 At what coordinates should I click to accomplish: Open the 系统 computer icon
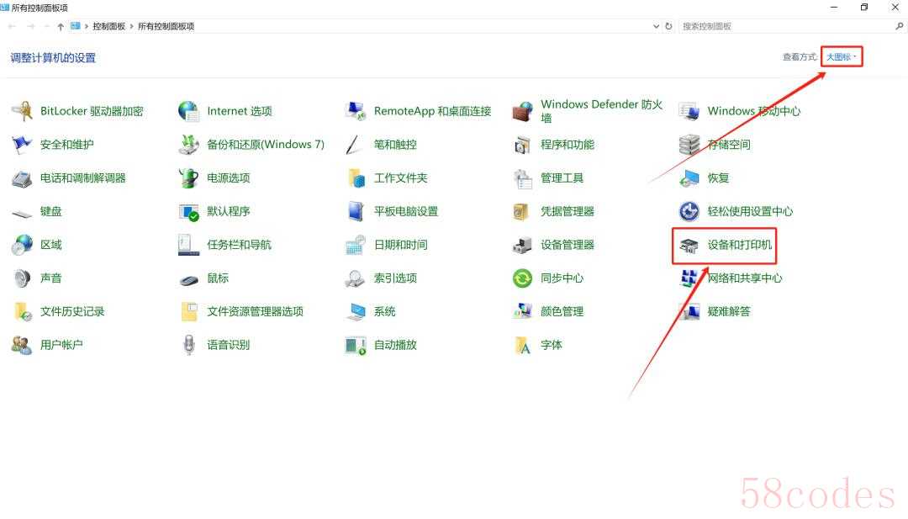(356, 312)
